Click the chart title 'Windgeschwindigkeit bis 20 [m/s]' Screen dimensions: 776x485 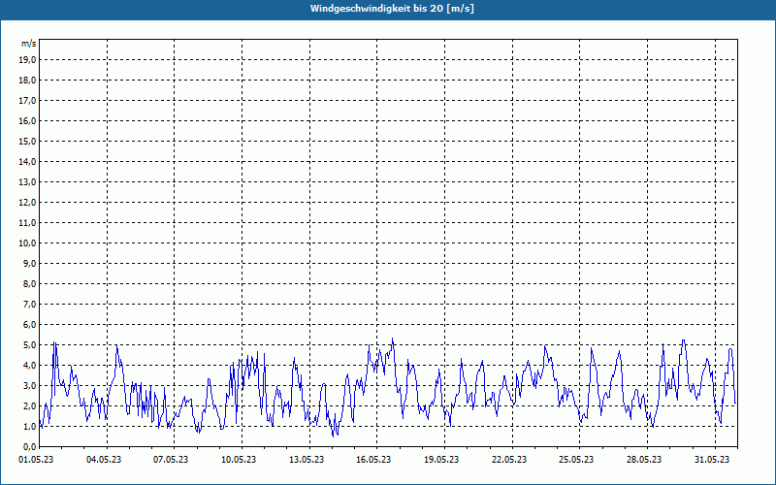[x=392, y=9]
